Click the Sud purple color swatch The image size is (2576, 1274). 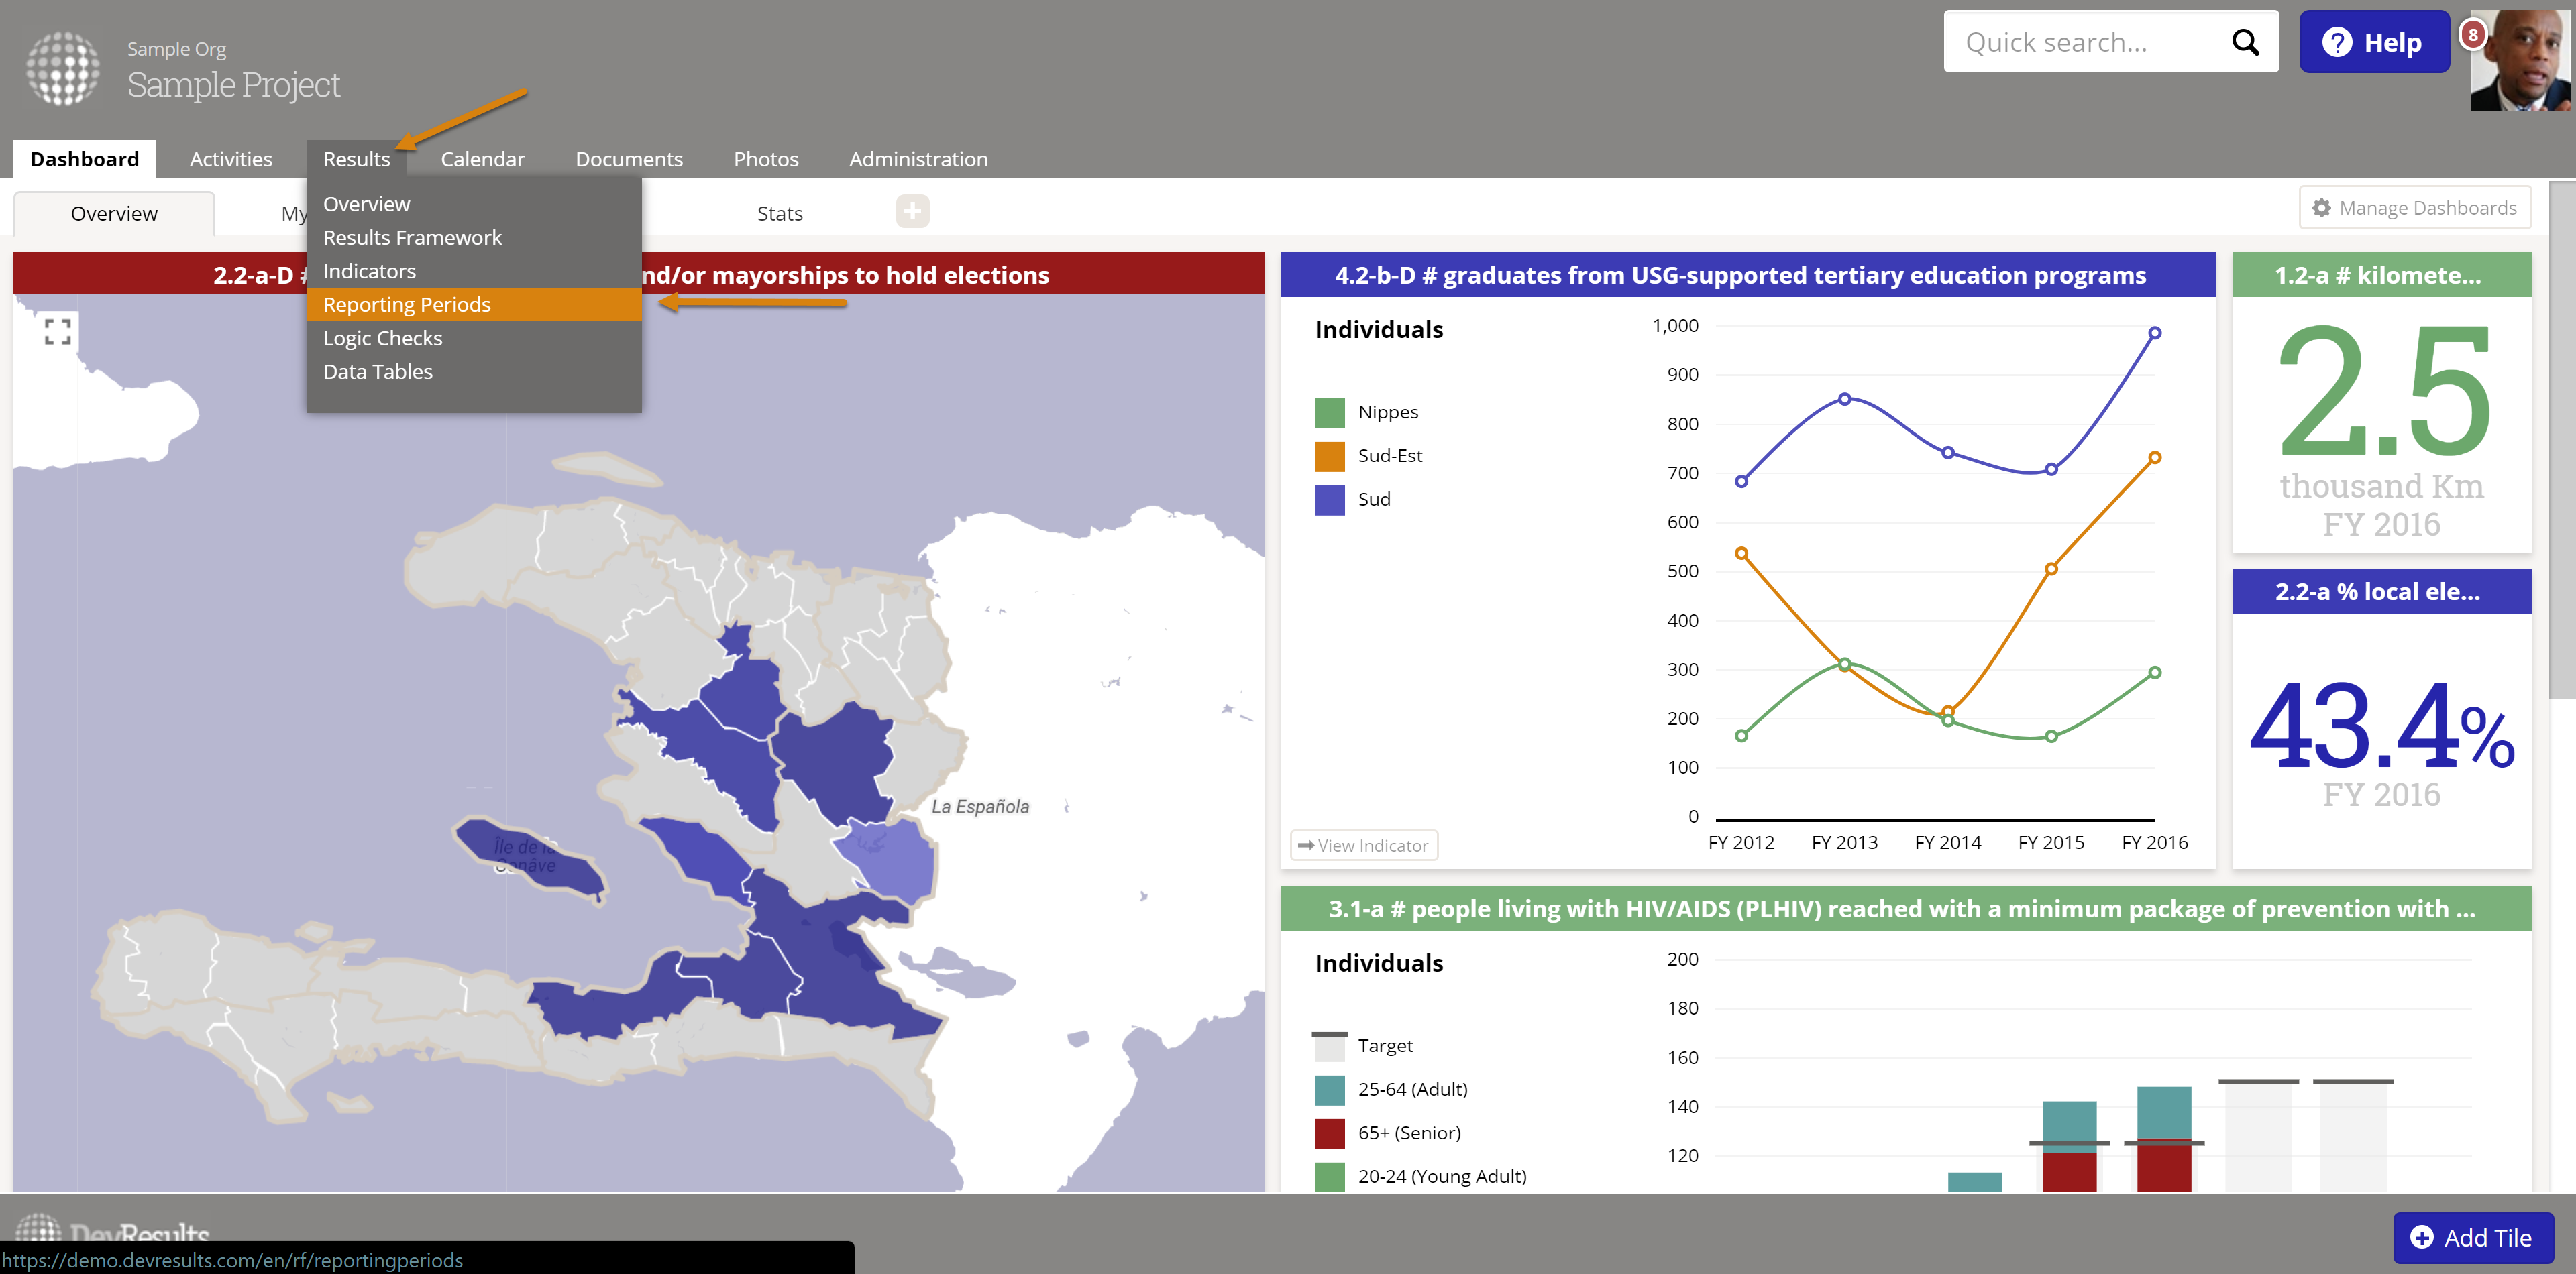point(1329,500)
